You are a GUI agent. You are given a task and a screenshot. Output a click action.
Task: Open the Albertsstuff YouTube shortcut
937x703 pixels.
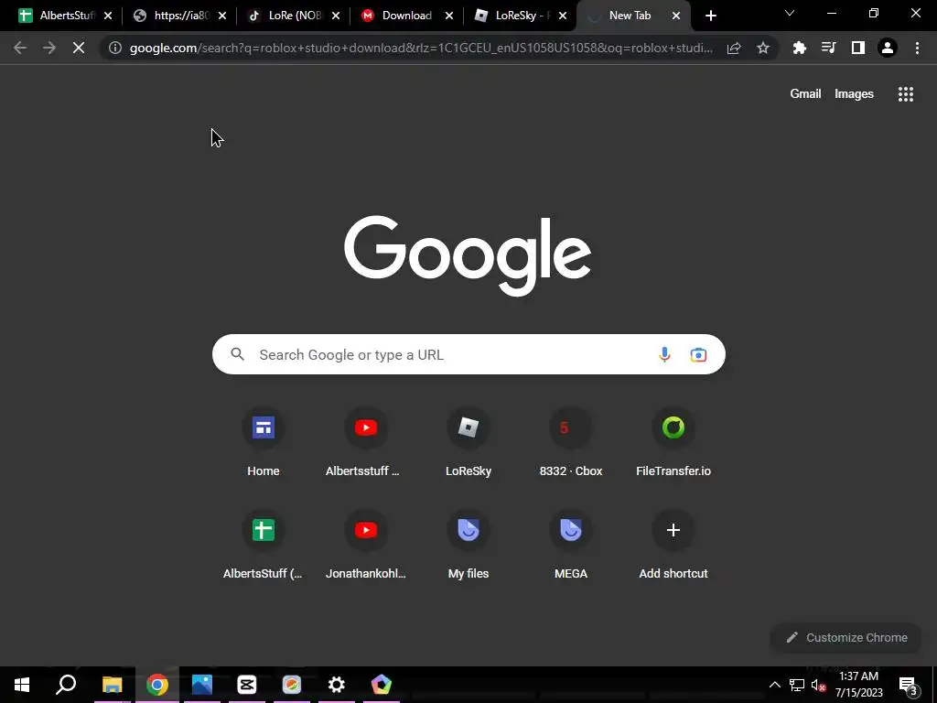pos(366,443)
